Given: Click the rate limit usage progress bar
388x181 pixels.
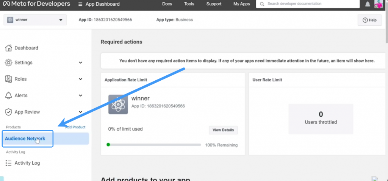Looking at the screenshot, I should (x=154, y=145).
